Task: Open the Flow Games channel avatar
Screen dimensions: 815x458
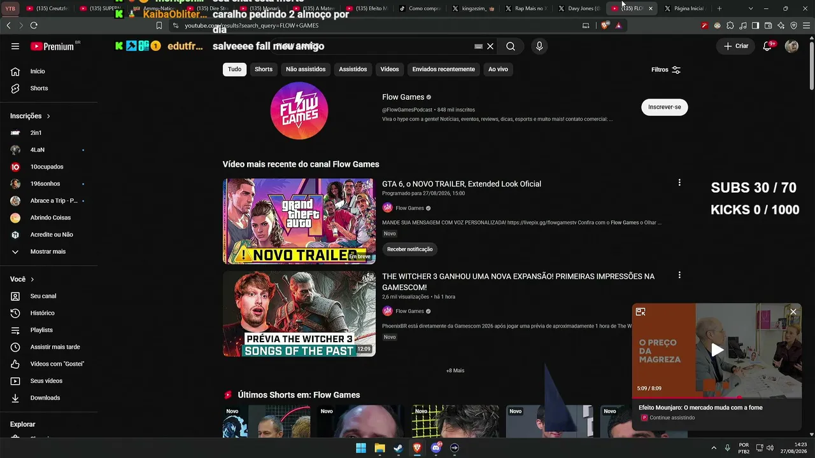Action: coord(299,110)
